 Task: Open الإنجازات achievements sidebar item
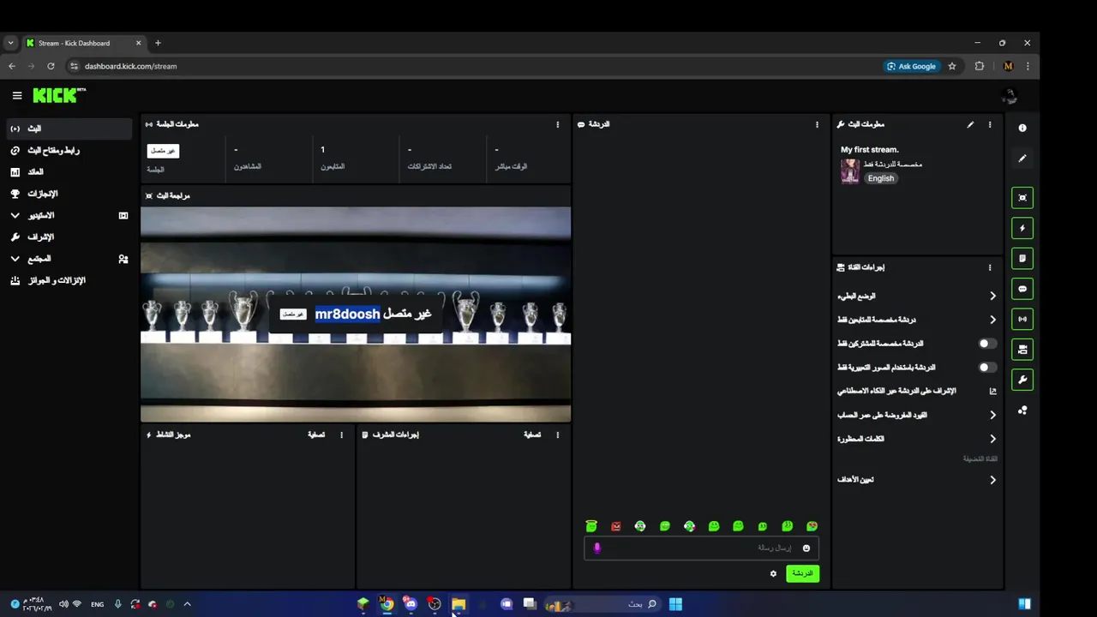[69, 194]
